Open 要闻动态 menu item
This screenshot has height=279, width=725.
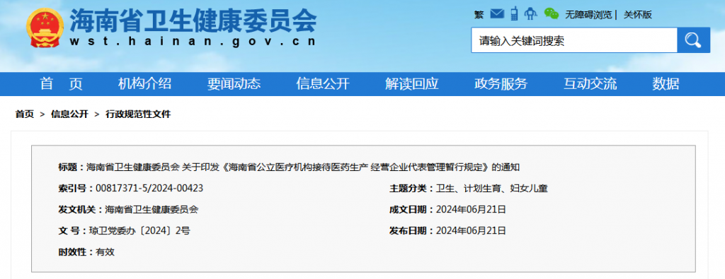pos(234,84)
